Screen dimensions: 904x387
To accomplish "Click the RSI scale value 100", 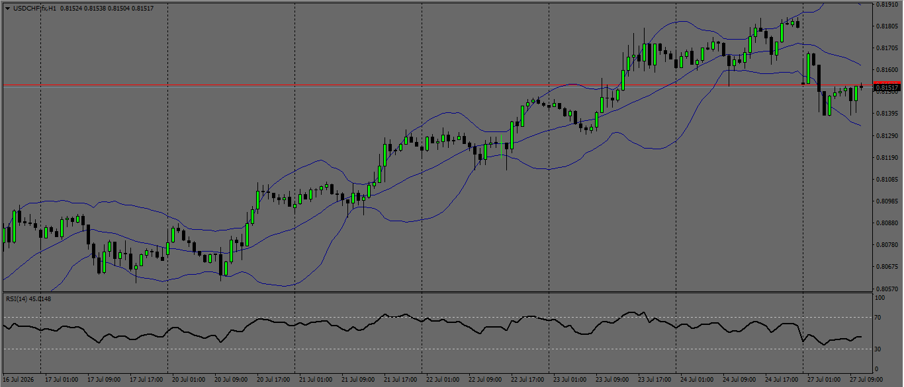I will pos(880,298).
